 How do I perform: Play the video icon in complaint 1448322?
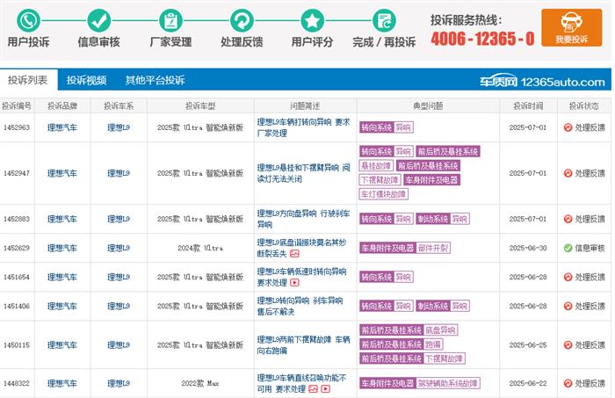tap(326, 389)
